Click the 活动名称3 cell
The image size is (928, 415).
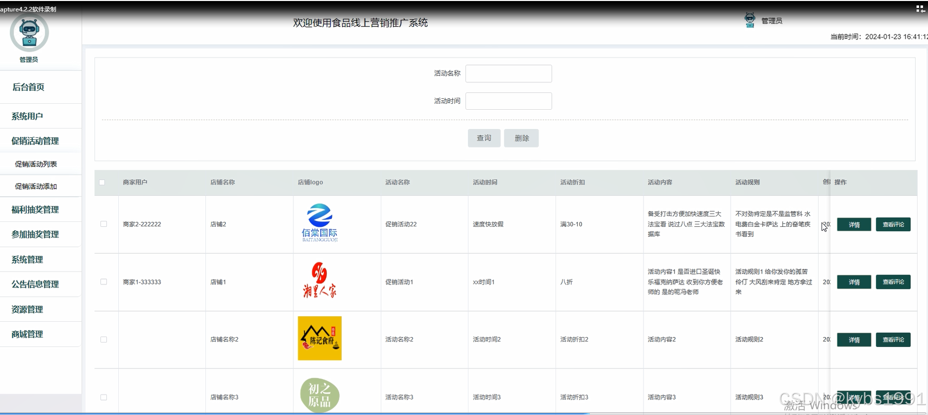pyautogui.click(x=399, y=397)
